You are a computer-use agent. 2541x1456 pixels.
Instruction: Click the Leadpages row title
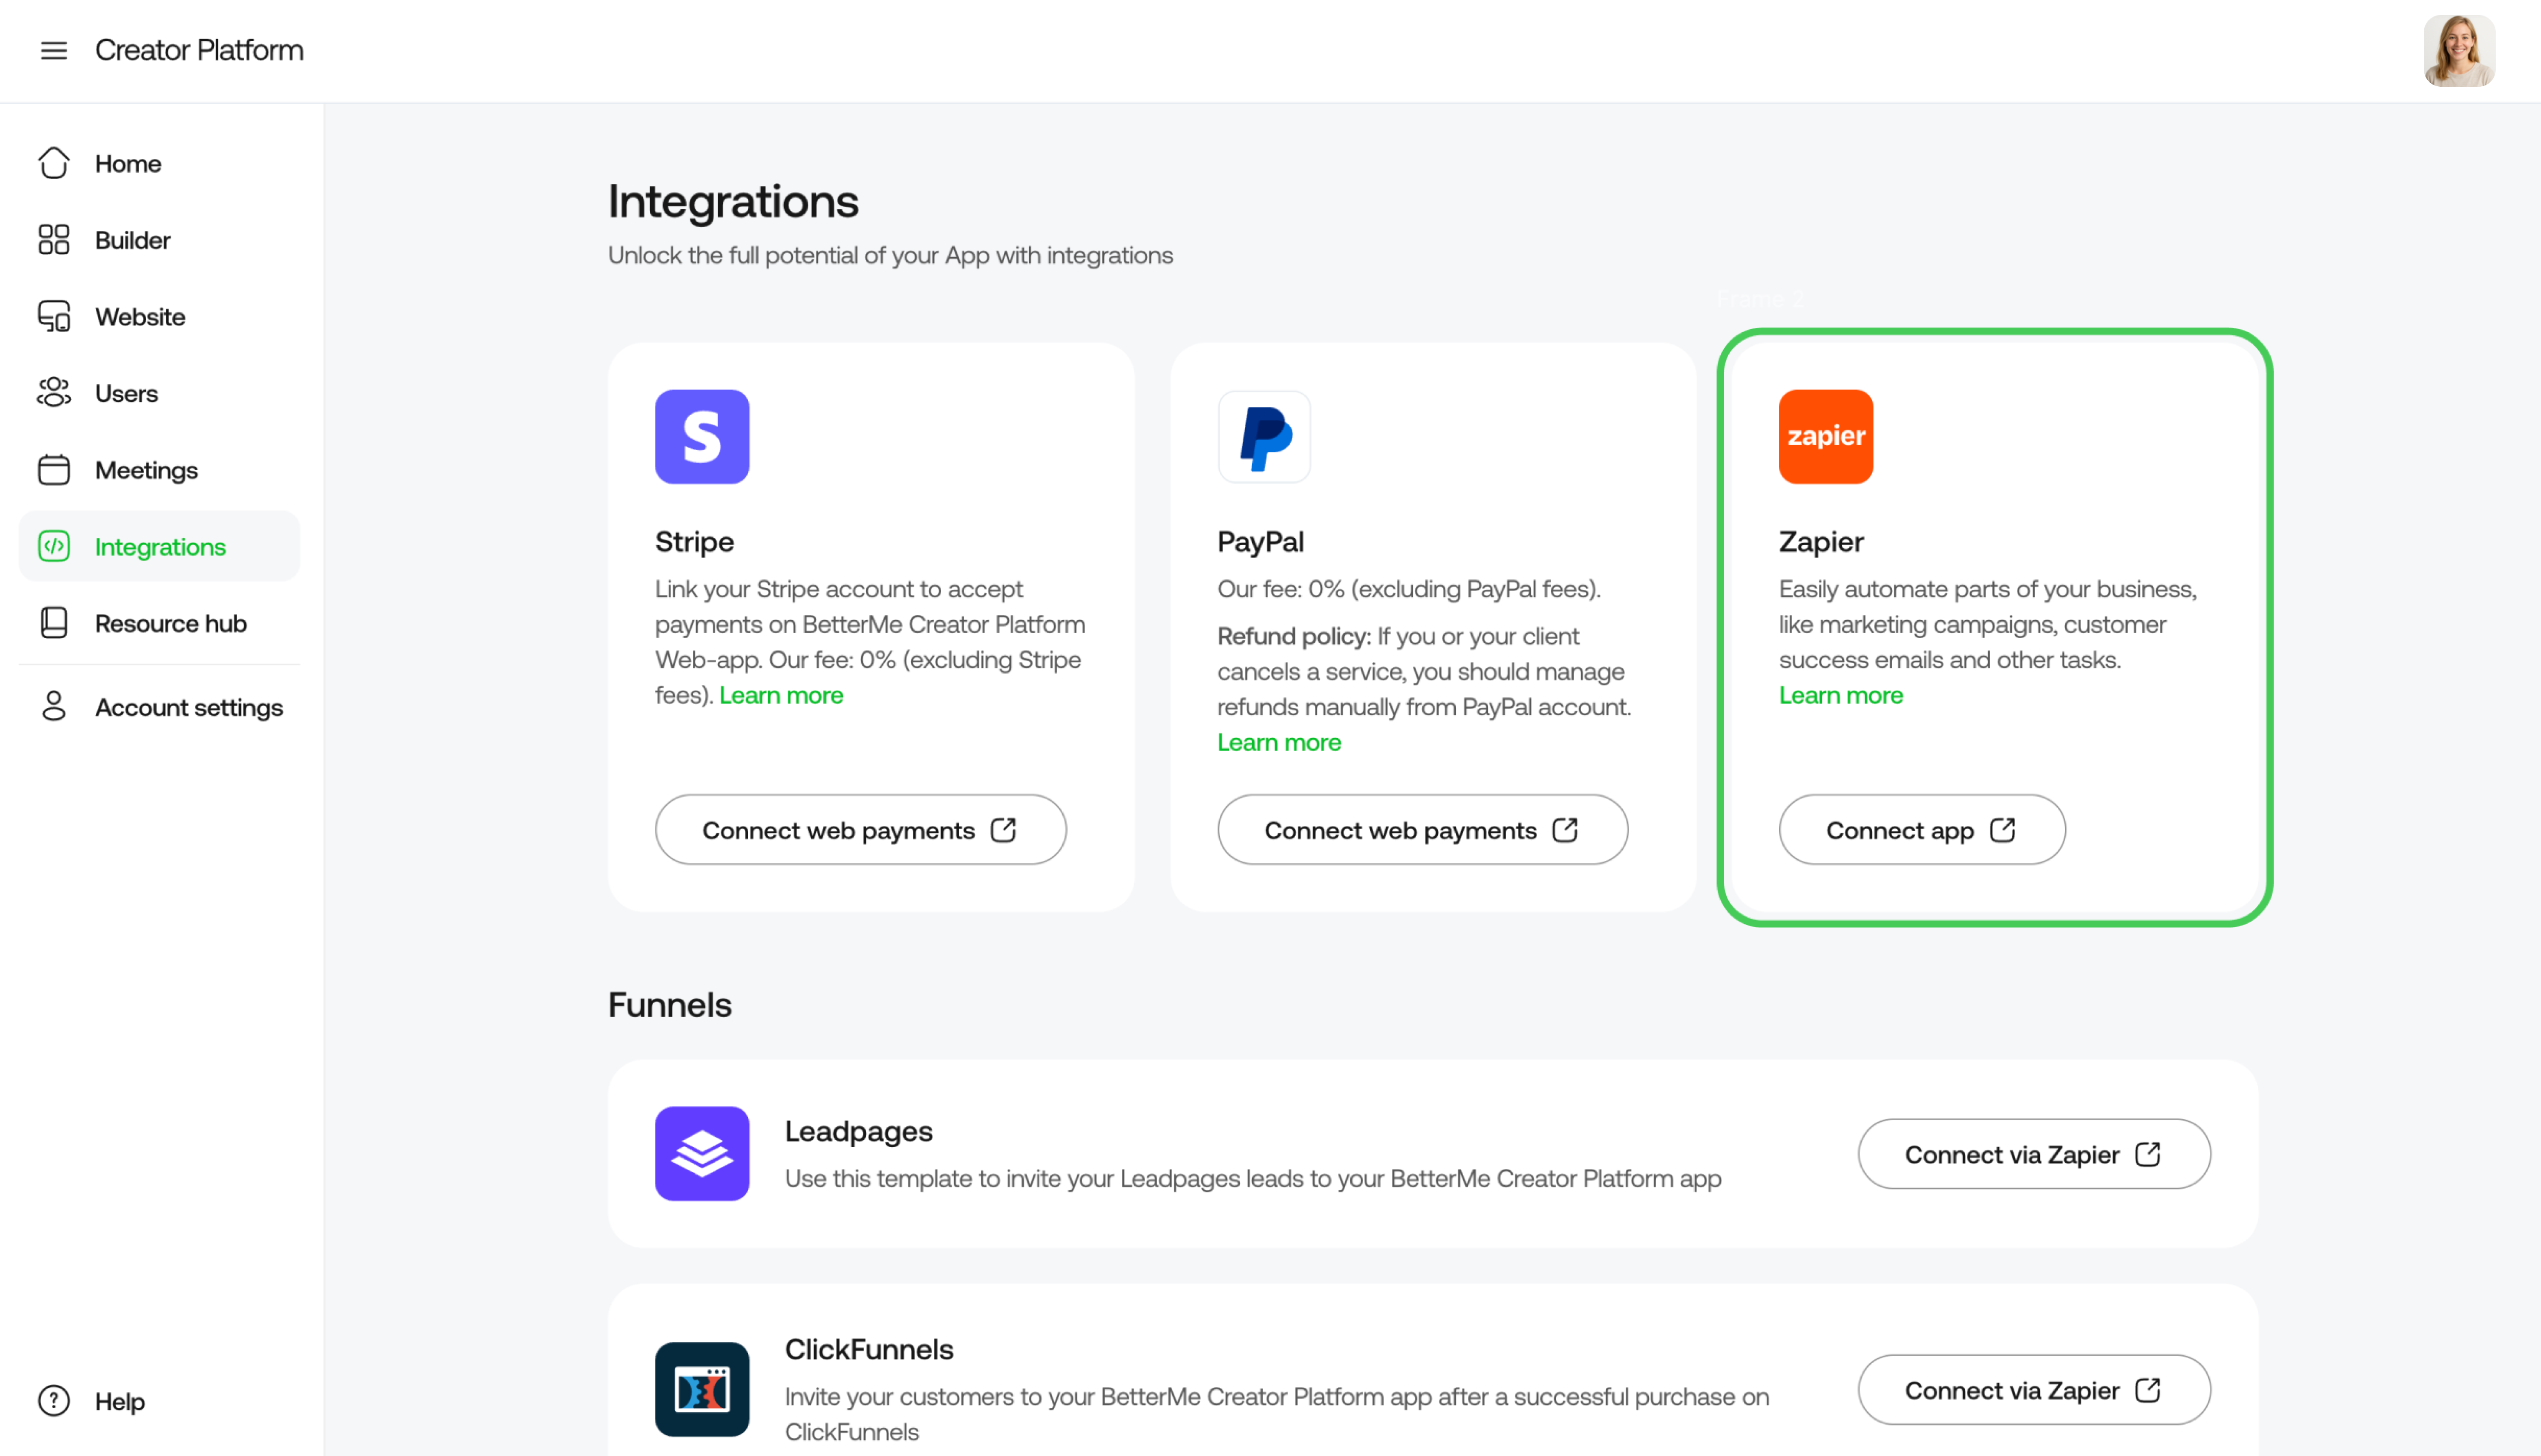pos(858,1131)
